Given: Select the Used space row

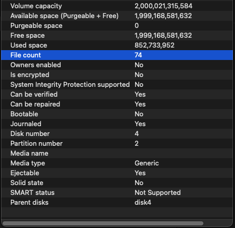Looking at the screenshot, I should point(117,45).
